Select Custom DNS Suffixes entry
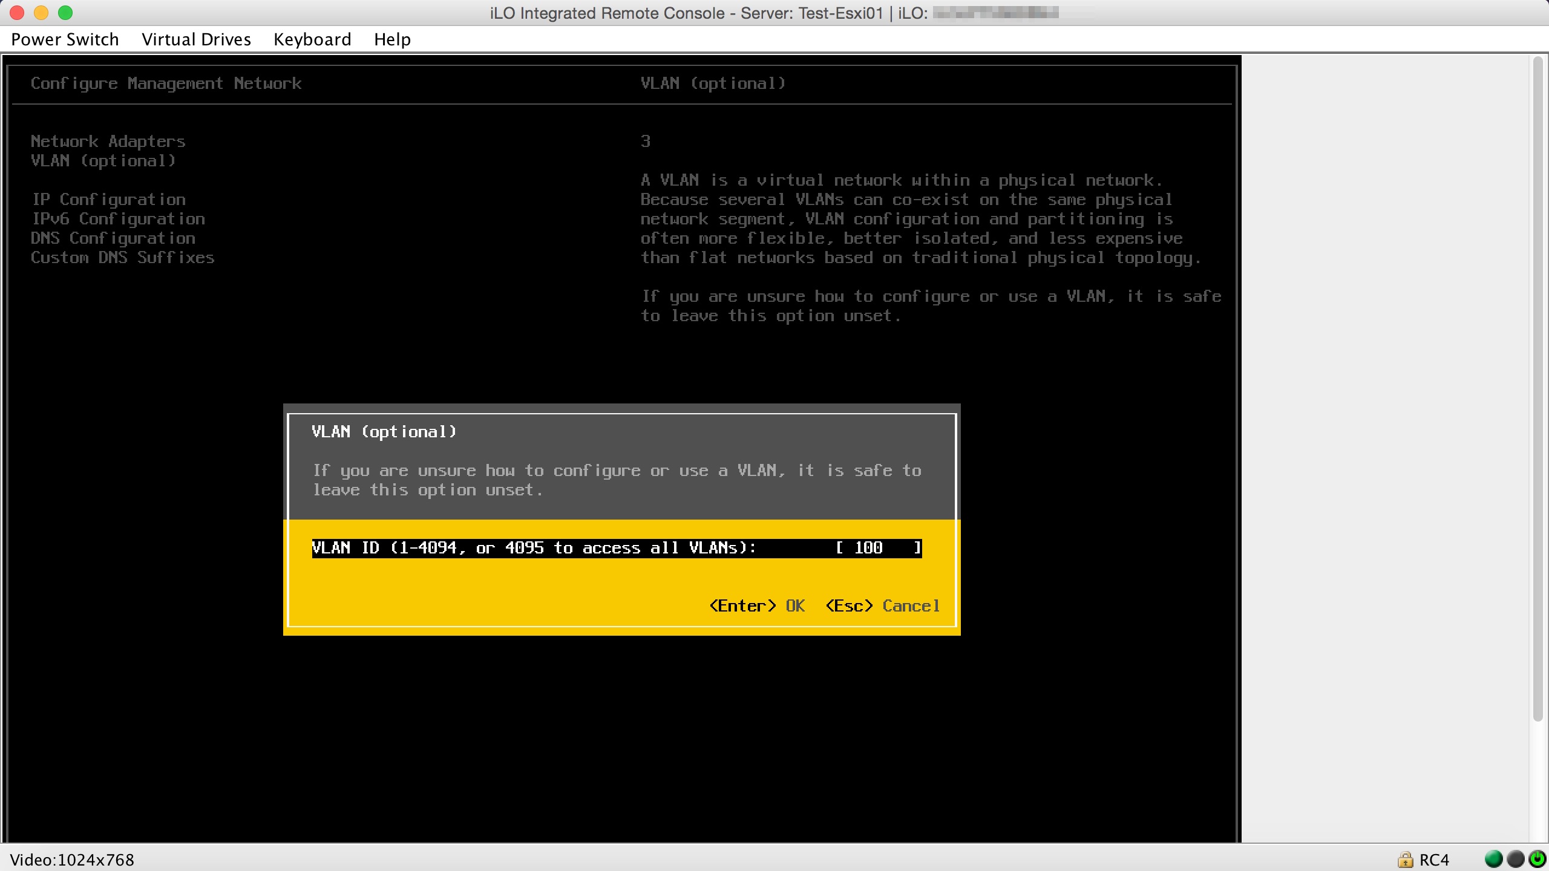The image size is (1549, 871). click(x=123, y=258)
